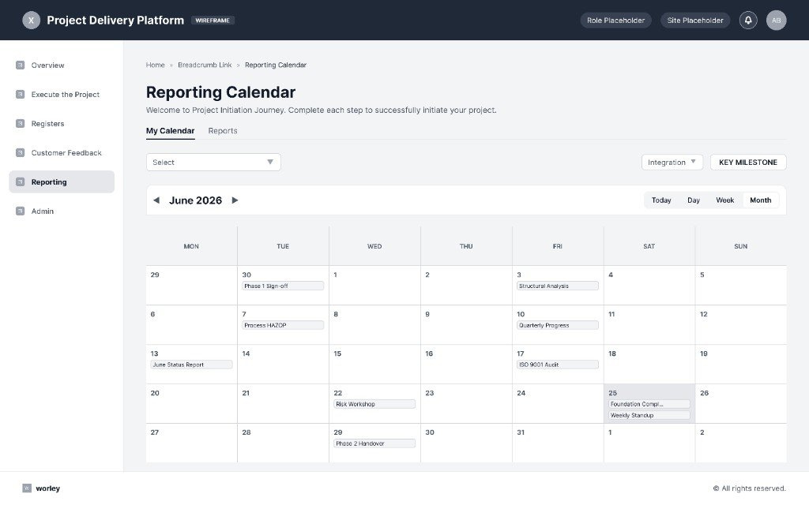
Task: Click the June 2026 month title
Action: tap(195, 200)
